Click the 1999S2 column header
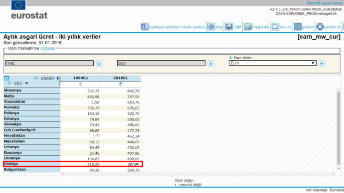The image size is (344, 193). click(80, 78)
